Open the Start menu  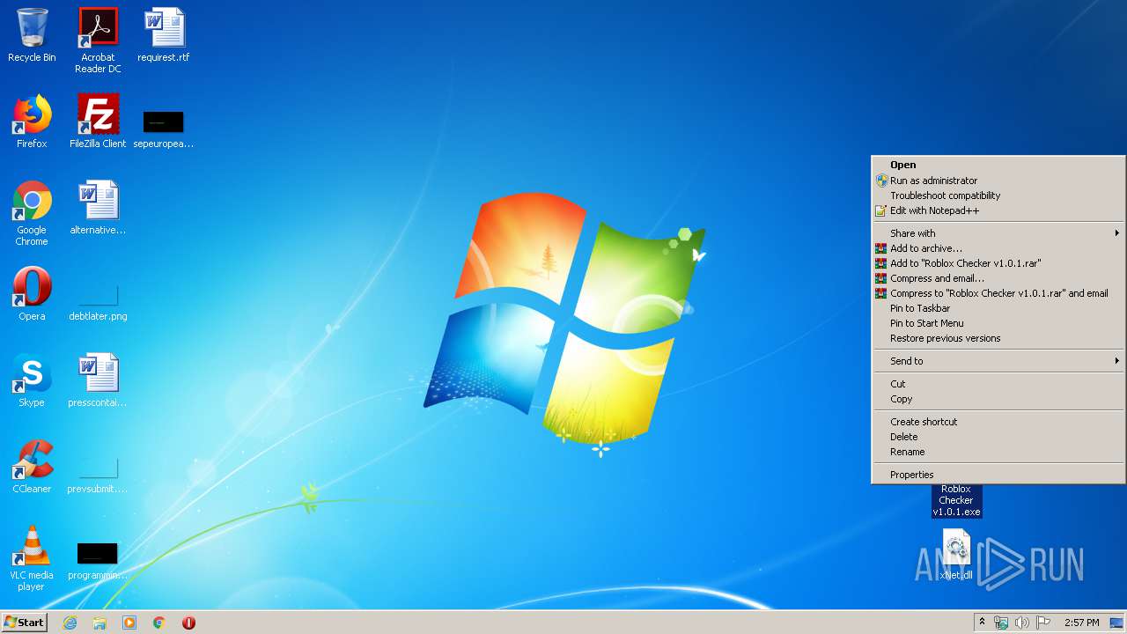tap(24, 623)
